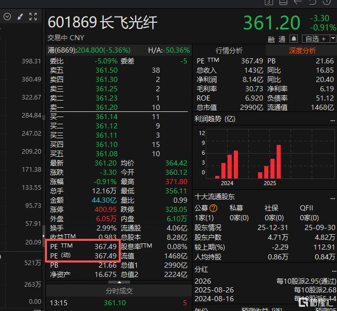This screenshot has height=311, width=337.
Task: Click the panel splitter grip beside 284.84
Action: pyautogui.click(x=44, y=118)
